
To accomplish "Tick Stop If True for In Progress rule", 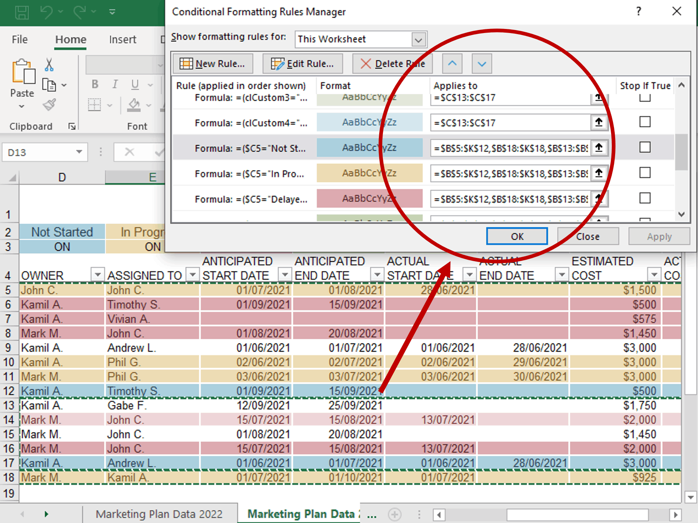I will click(644, 173).
